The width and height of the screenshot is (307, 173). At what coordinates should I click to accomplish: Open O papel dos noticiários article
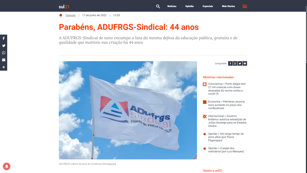tap(226, 150)
